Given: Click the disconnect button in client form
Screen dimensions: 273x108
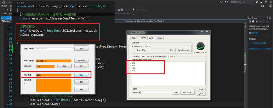Looking at the screenshot, I should [x=81, y=66].
